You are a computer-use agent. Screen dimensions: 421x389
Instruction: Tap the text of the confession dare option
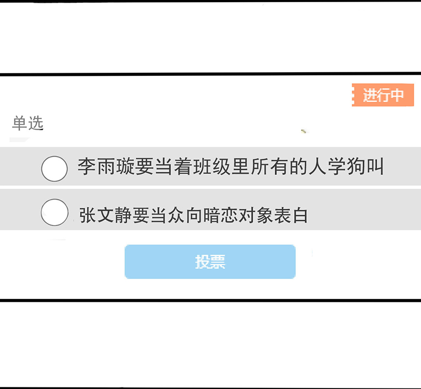click(x=195, y=213)
